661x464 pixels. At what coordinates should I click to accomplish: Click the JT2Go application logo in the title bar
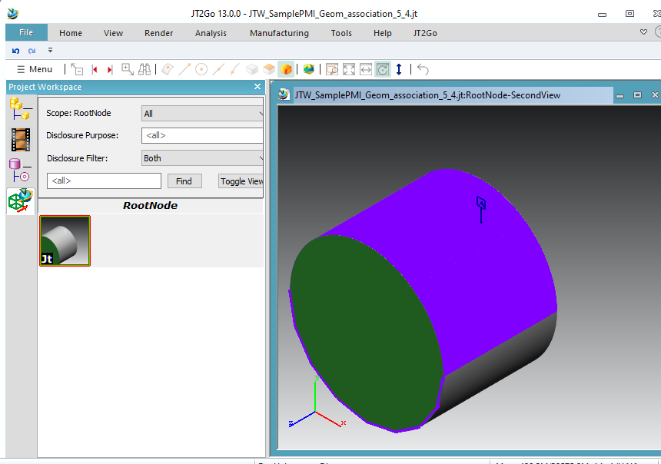coord(13,14)
